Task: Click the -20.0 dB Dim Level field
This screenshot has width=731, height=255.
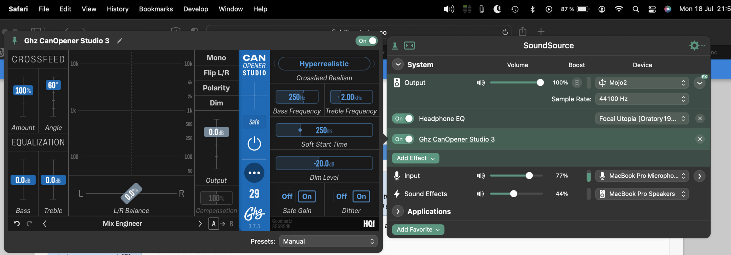Action: (324, 163)
